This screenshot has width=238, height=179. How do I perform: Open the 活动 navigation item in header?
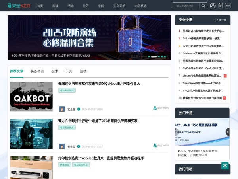click(71, 6)
